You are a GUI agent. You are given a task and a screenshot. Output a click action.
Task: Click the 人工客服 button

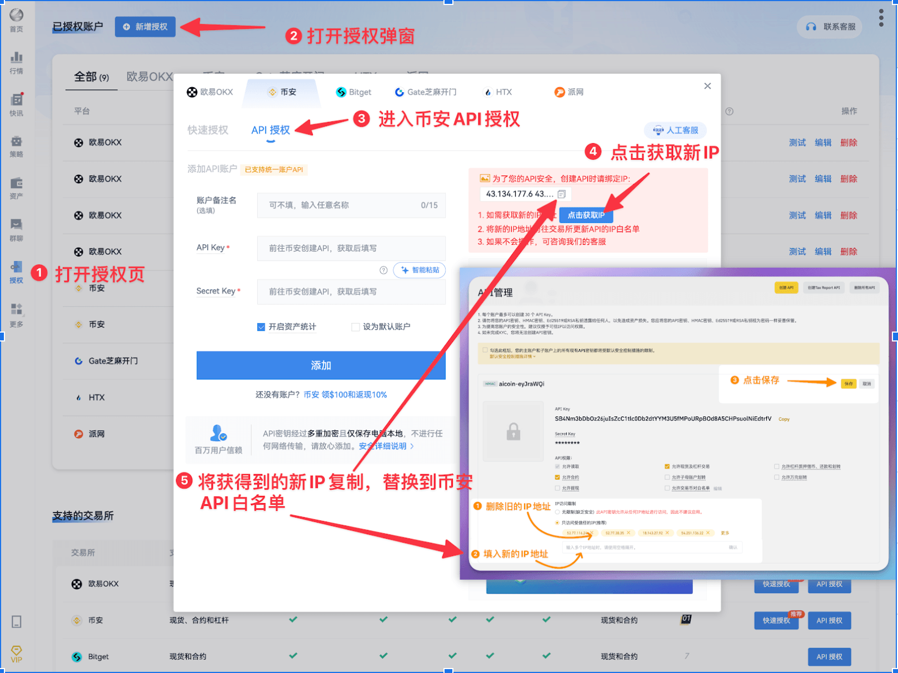[x=676, y=130]
